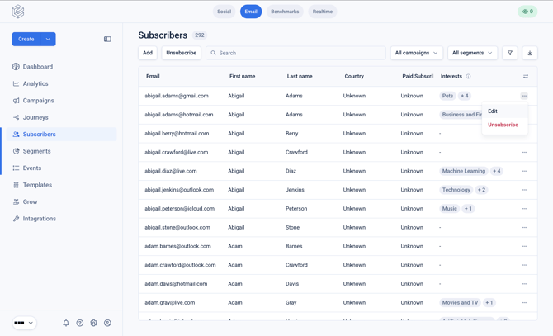This screenshot has height=336, width=553.
Task: Click the Add subscriber button
Action: pos(148,53)
